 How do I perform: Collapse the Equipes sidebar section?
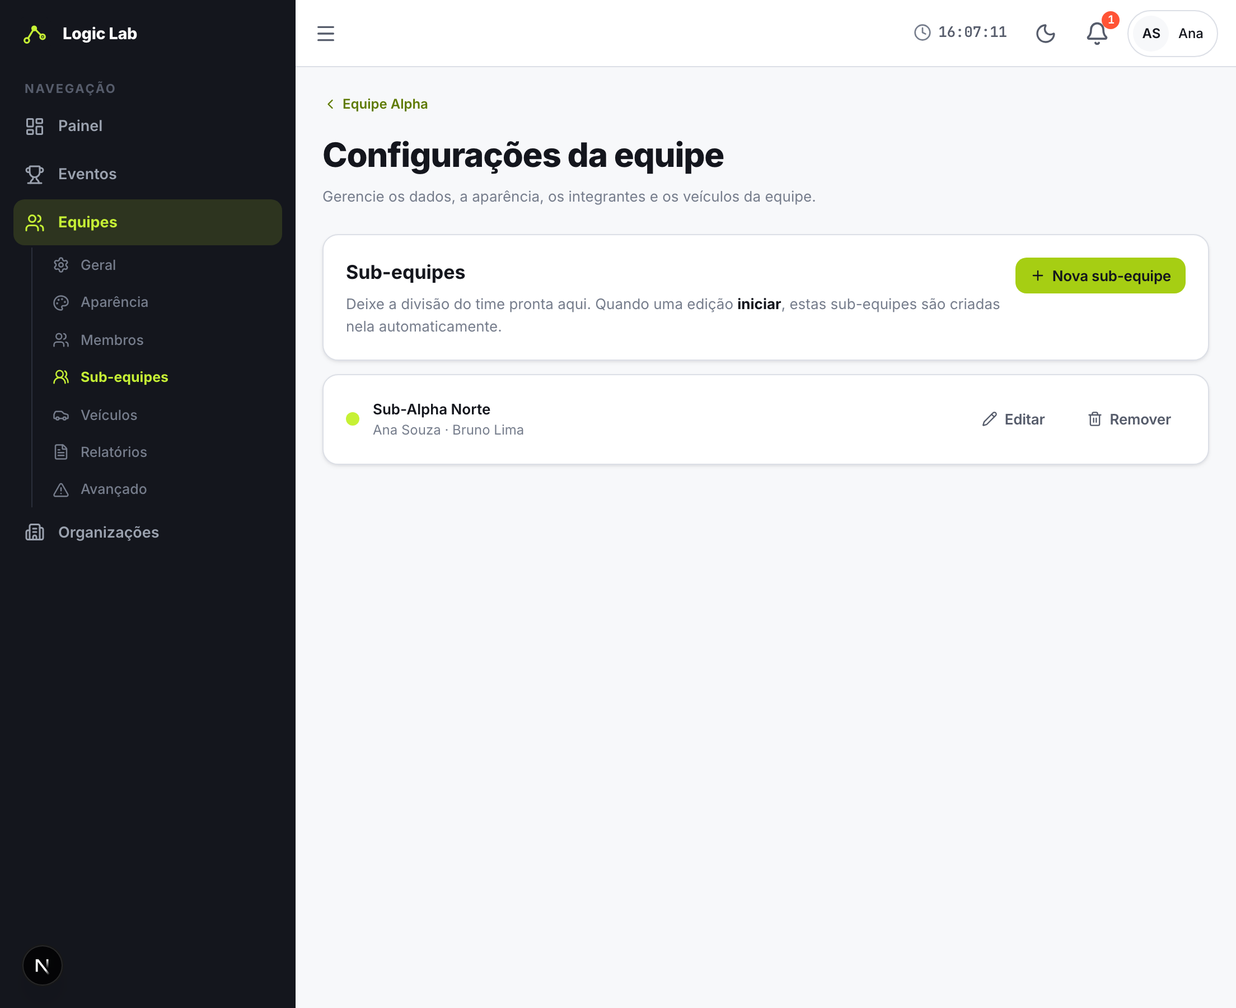tap(147, 222)
